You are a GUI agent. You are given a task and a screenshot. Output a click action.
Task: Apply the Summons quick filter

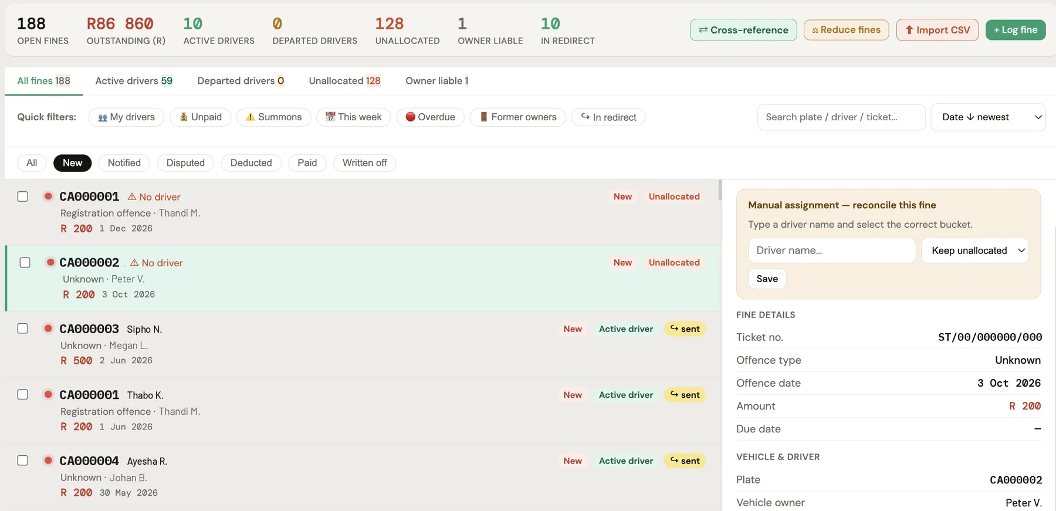point(273,117)
